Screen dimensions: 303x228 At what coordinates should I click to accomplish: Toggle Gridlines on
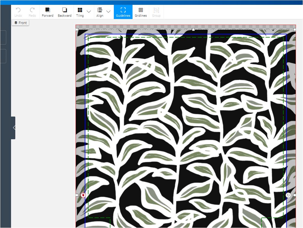pyautogui.click(x=140, y=12)
